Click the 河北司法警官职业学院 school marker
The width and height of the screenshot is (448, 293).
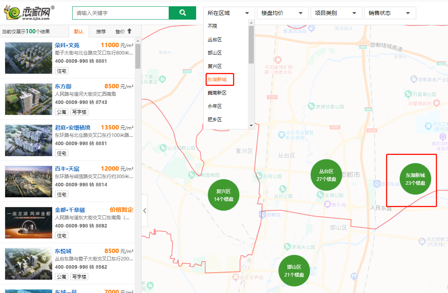(x=281, y=134)
